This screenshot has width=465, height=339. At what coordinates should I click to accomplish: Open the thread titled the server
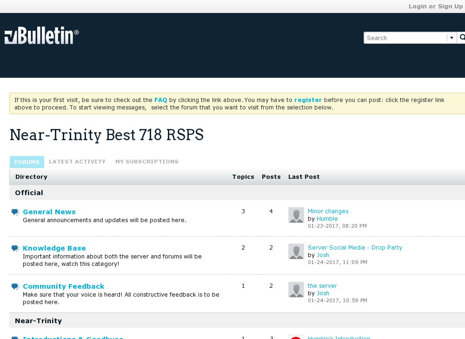[322, 285]
